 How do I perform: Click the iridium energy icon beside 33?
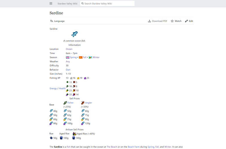click(x=67, y=95)
